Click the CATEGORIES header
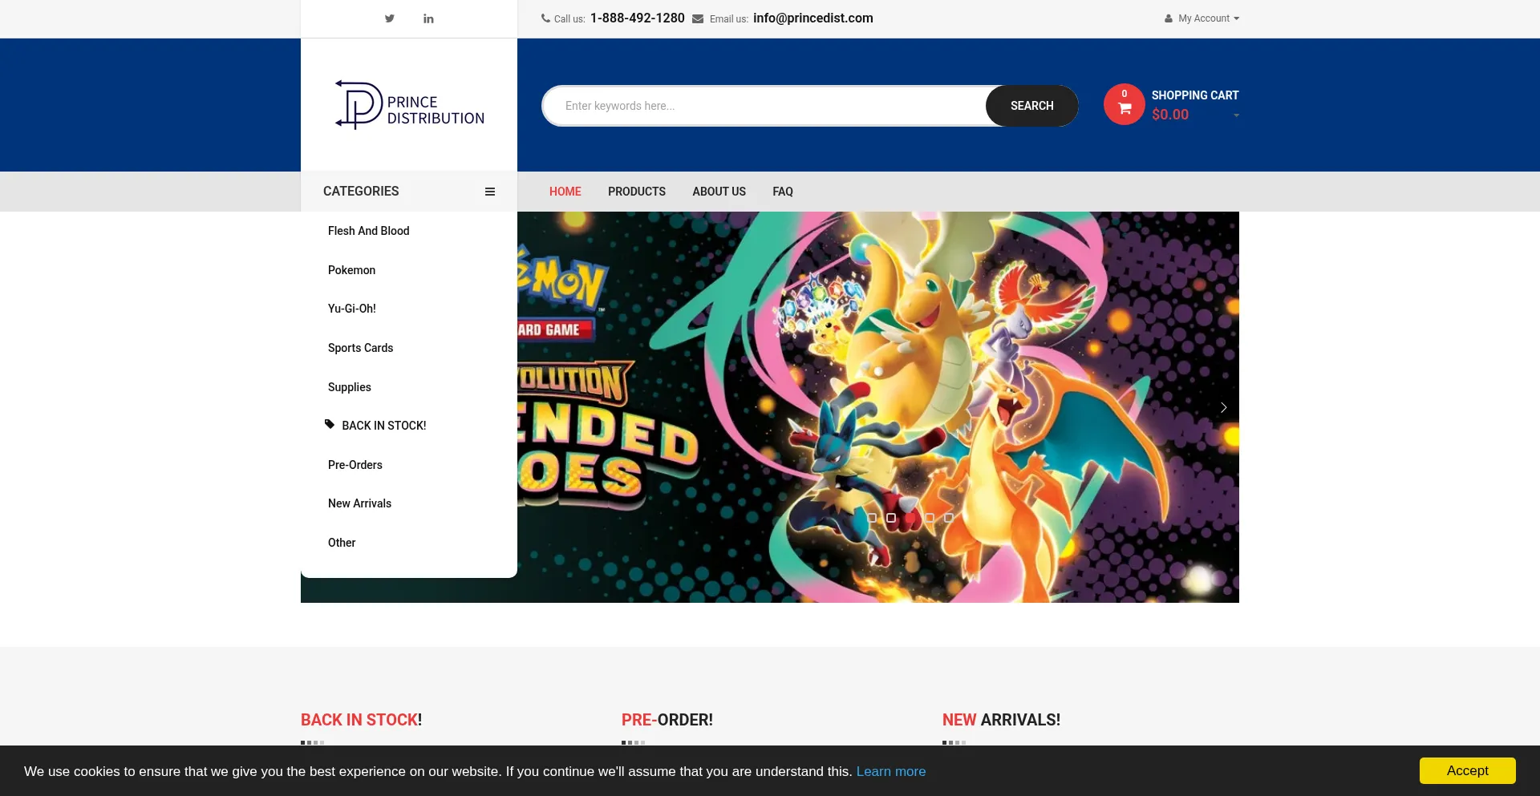 pyautogui.click(x=361, y=192)
